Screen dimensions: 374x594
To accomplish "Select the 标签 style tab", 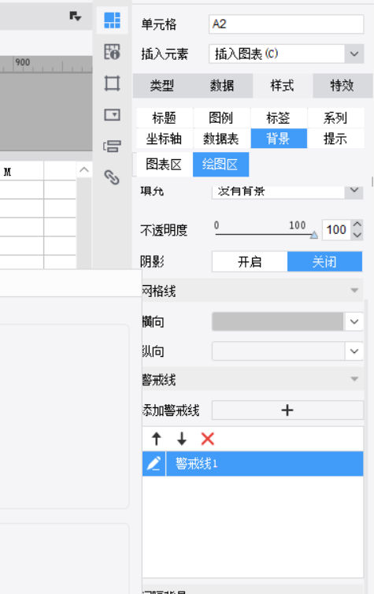I will pyautogui.click(x=279, y=118).
